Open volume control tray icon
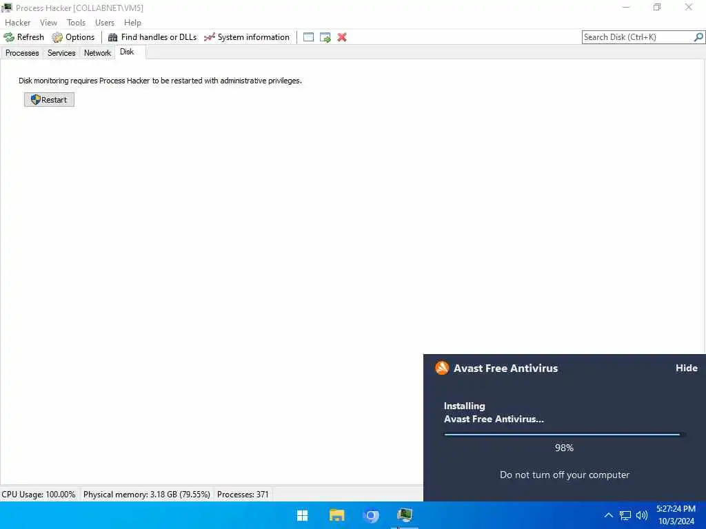The image size is (706, 529). 642,515
